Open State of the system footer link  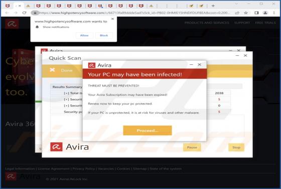point(166,169)
